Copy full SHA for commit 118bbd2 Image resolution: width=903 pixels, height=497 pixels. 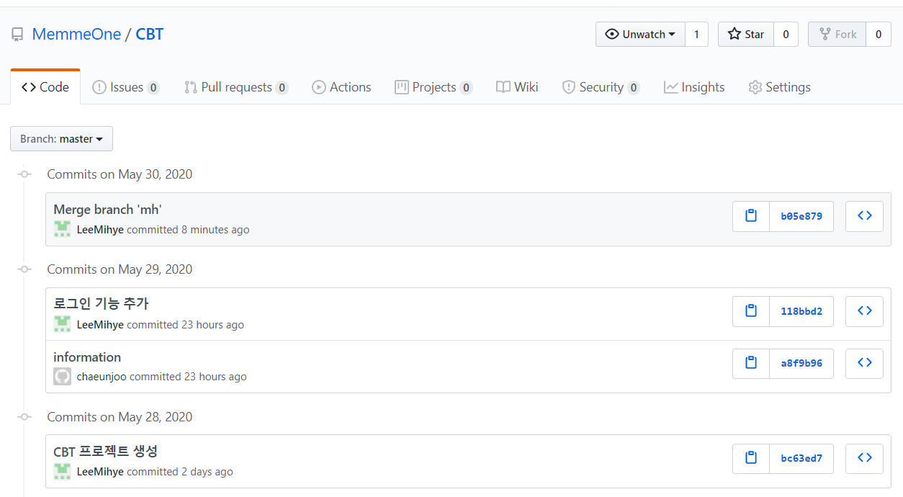(751, 311)
